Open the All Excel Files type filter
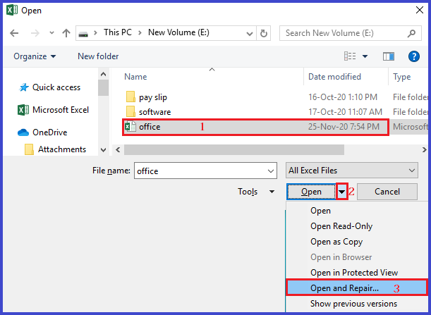Image resolution: width=431 pixels, height=315 pixels. click(351, 171)
